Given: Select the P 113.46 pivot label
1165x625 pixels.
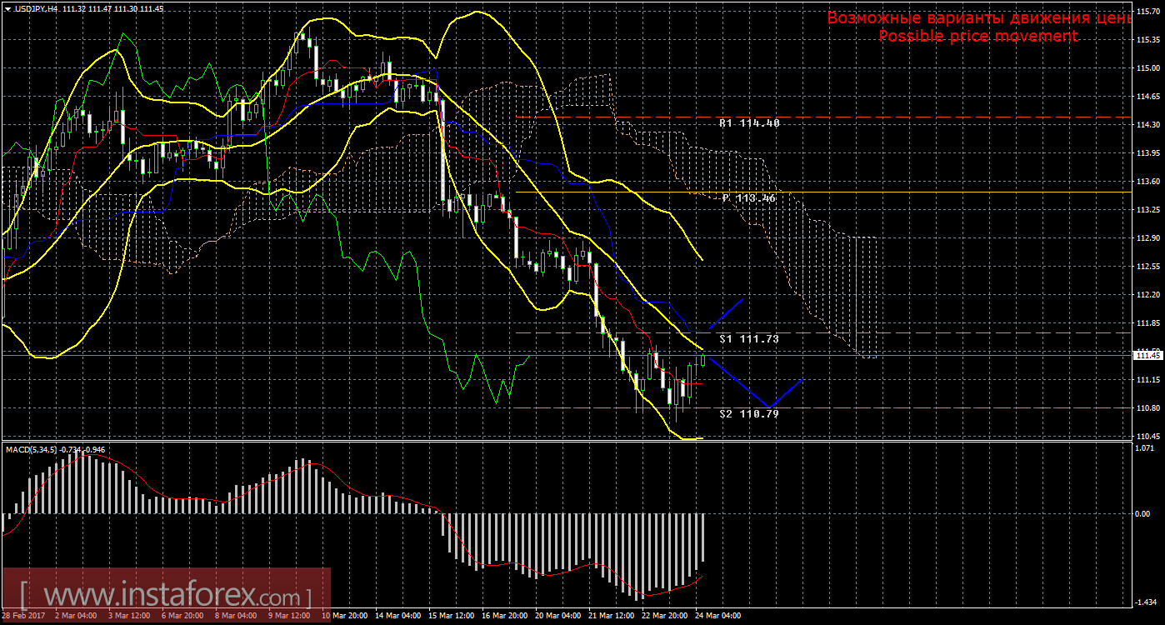Looking at the screenshot, I should [x=749, y=198].
